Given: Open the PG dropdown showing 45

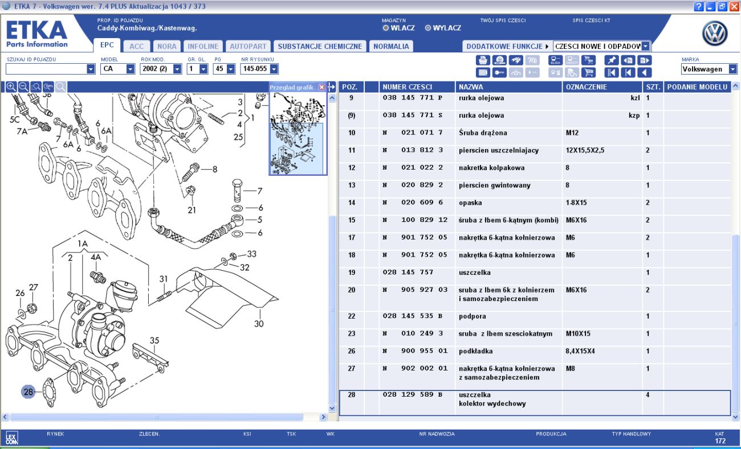Looking at the screenshot, I should (230, 69).
